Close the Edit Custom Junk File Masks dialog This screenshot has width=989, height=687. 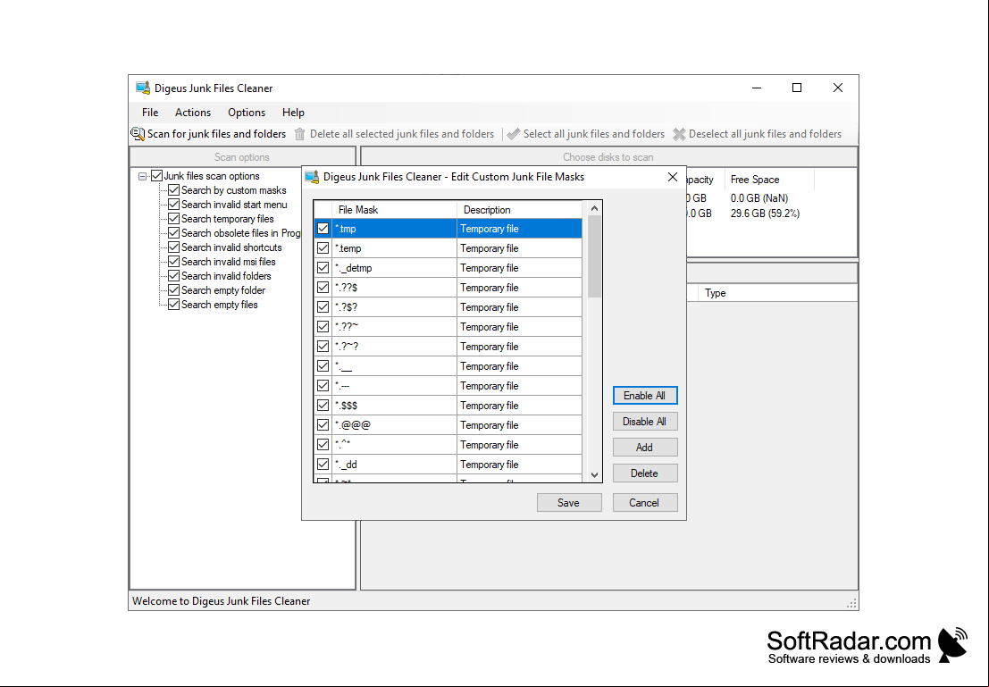[x=673, y=177]
